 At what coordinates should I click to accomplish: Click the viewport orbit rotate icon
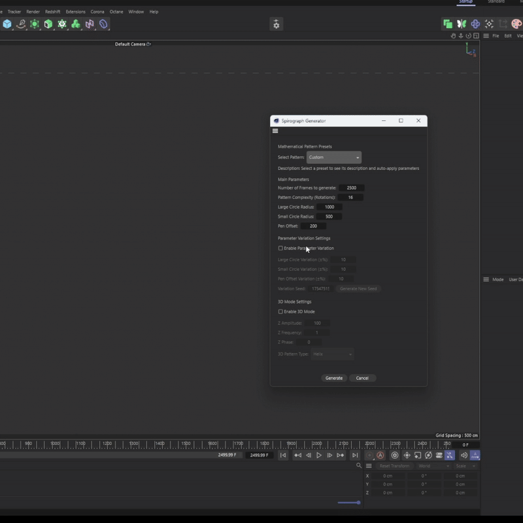(x=468, y=36)
